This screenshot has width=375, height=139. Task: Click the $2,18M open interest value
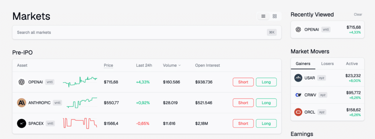[202, 124]
